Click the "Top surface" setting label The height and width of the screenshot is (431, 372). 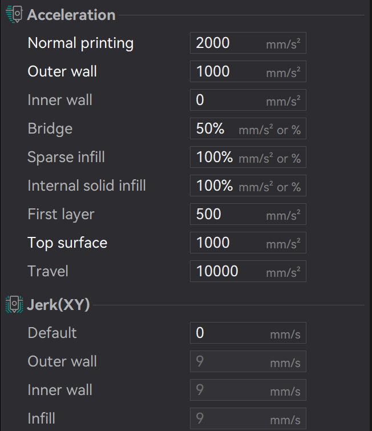click(67, 243)
